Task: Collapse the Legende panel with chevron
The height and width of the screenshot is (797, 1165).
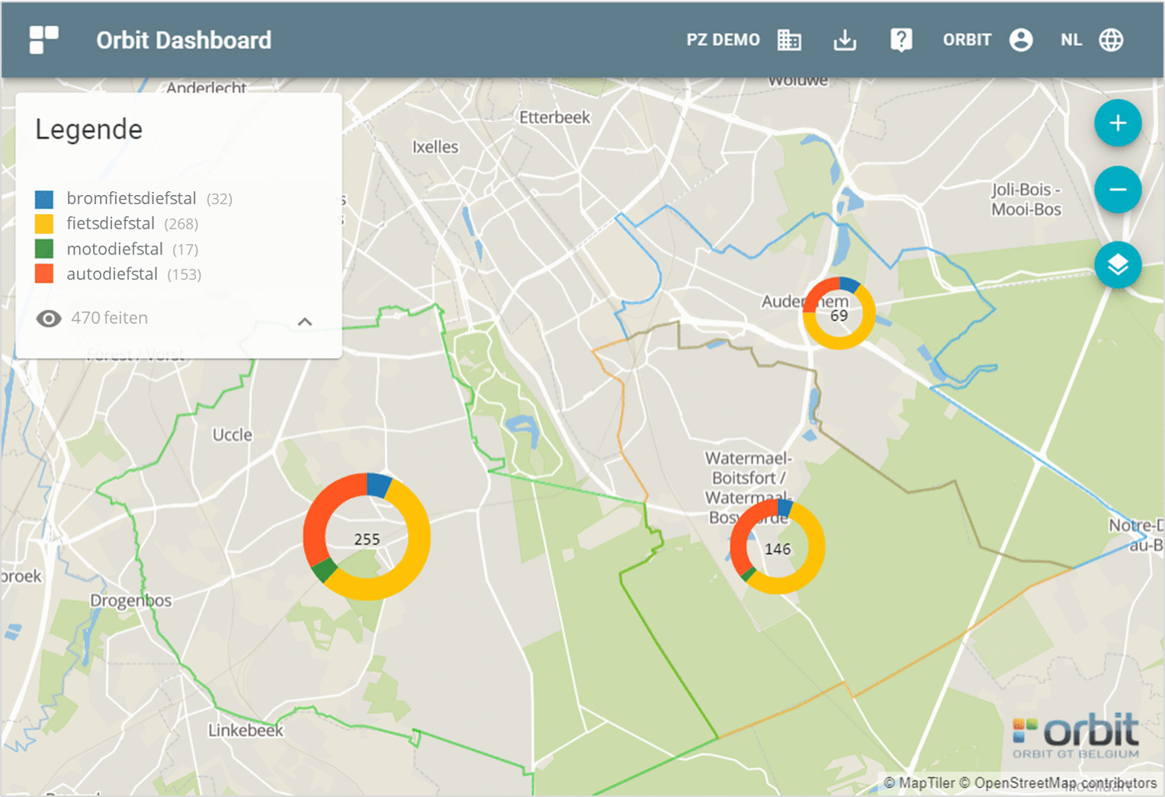Action: pyautogui.click(x=305, y=322)
